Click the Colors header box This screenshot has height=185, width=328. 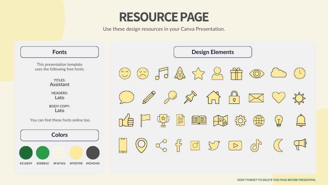pyautogui.click(x=60, y=135)
